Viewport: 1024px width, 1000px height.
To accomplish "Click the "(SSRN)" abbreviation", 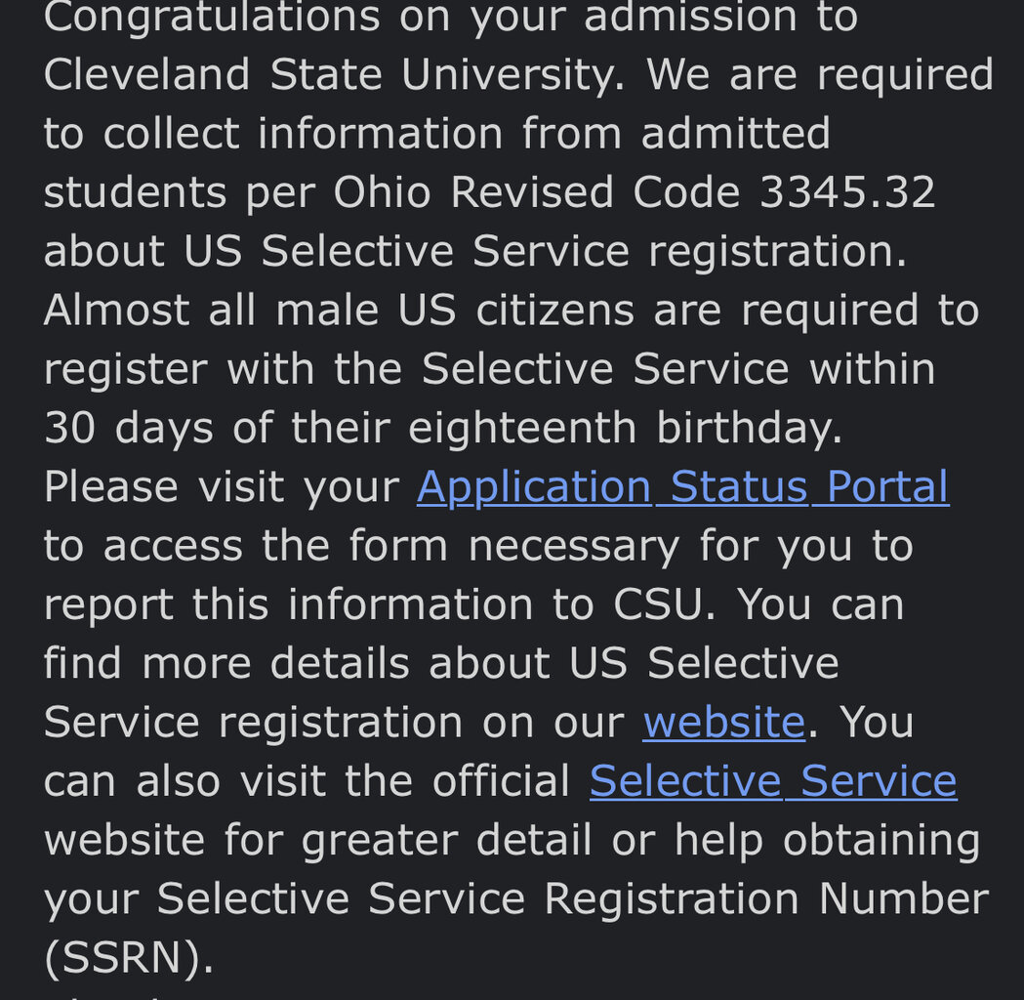I will (x=128, y=957).
